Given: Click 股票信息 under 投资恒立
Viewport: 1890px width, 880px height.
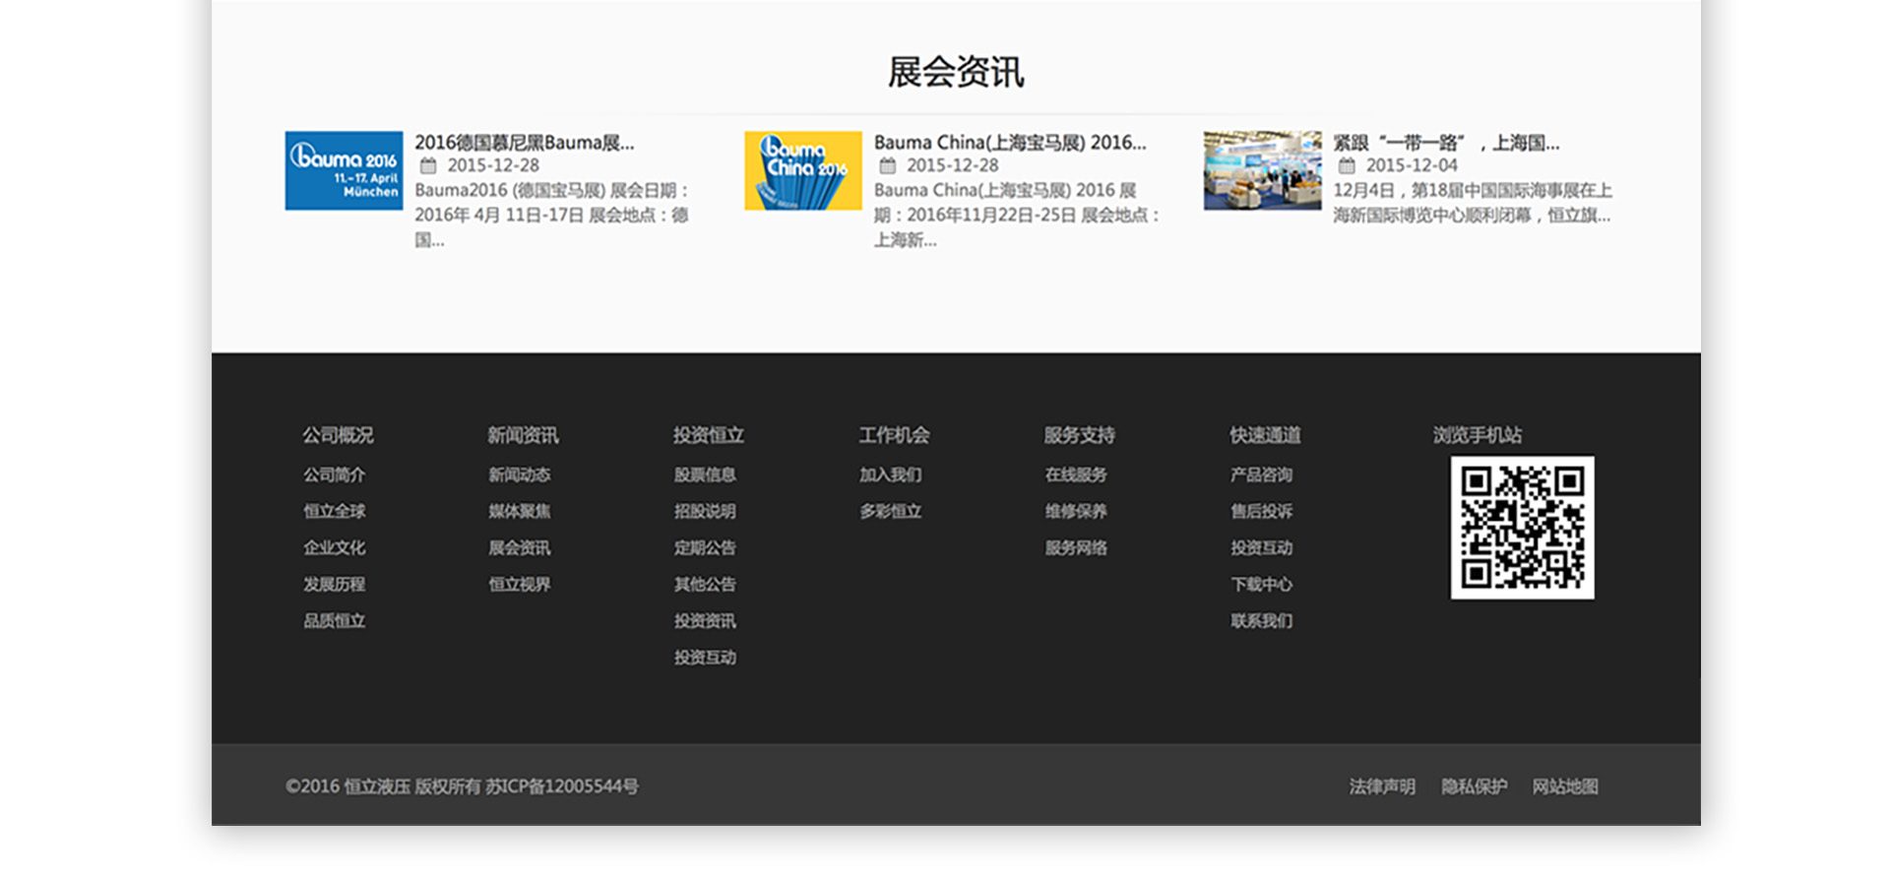Looking at the screenshot, I should pos(705,474).
